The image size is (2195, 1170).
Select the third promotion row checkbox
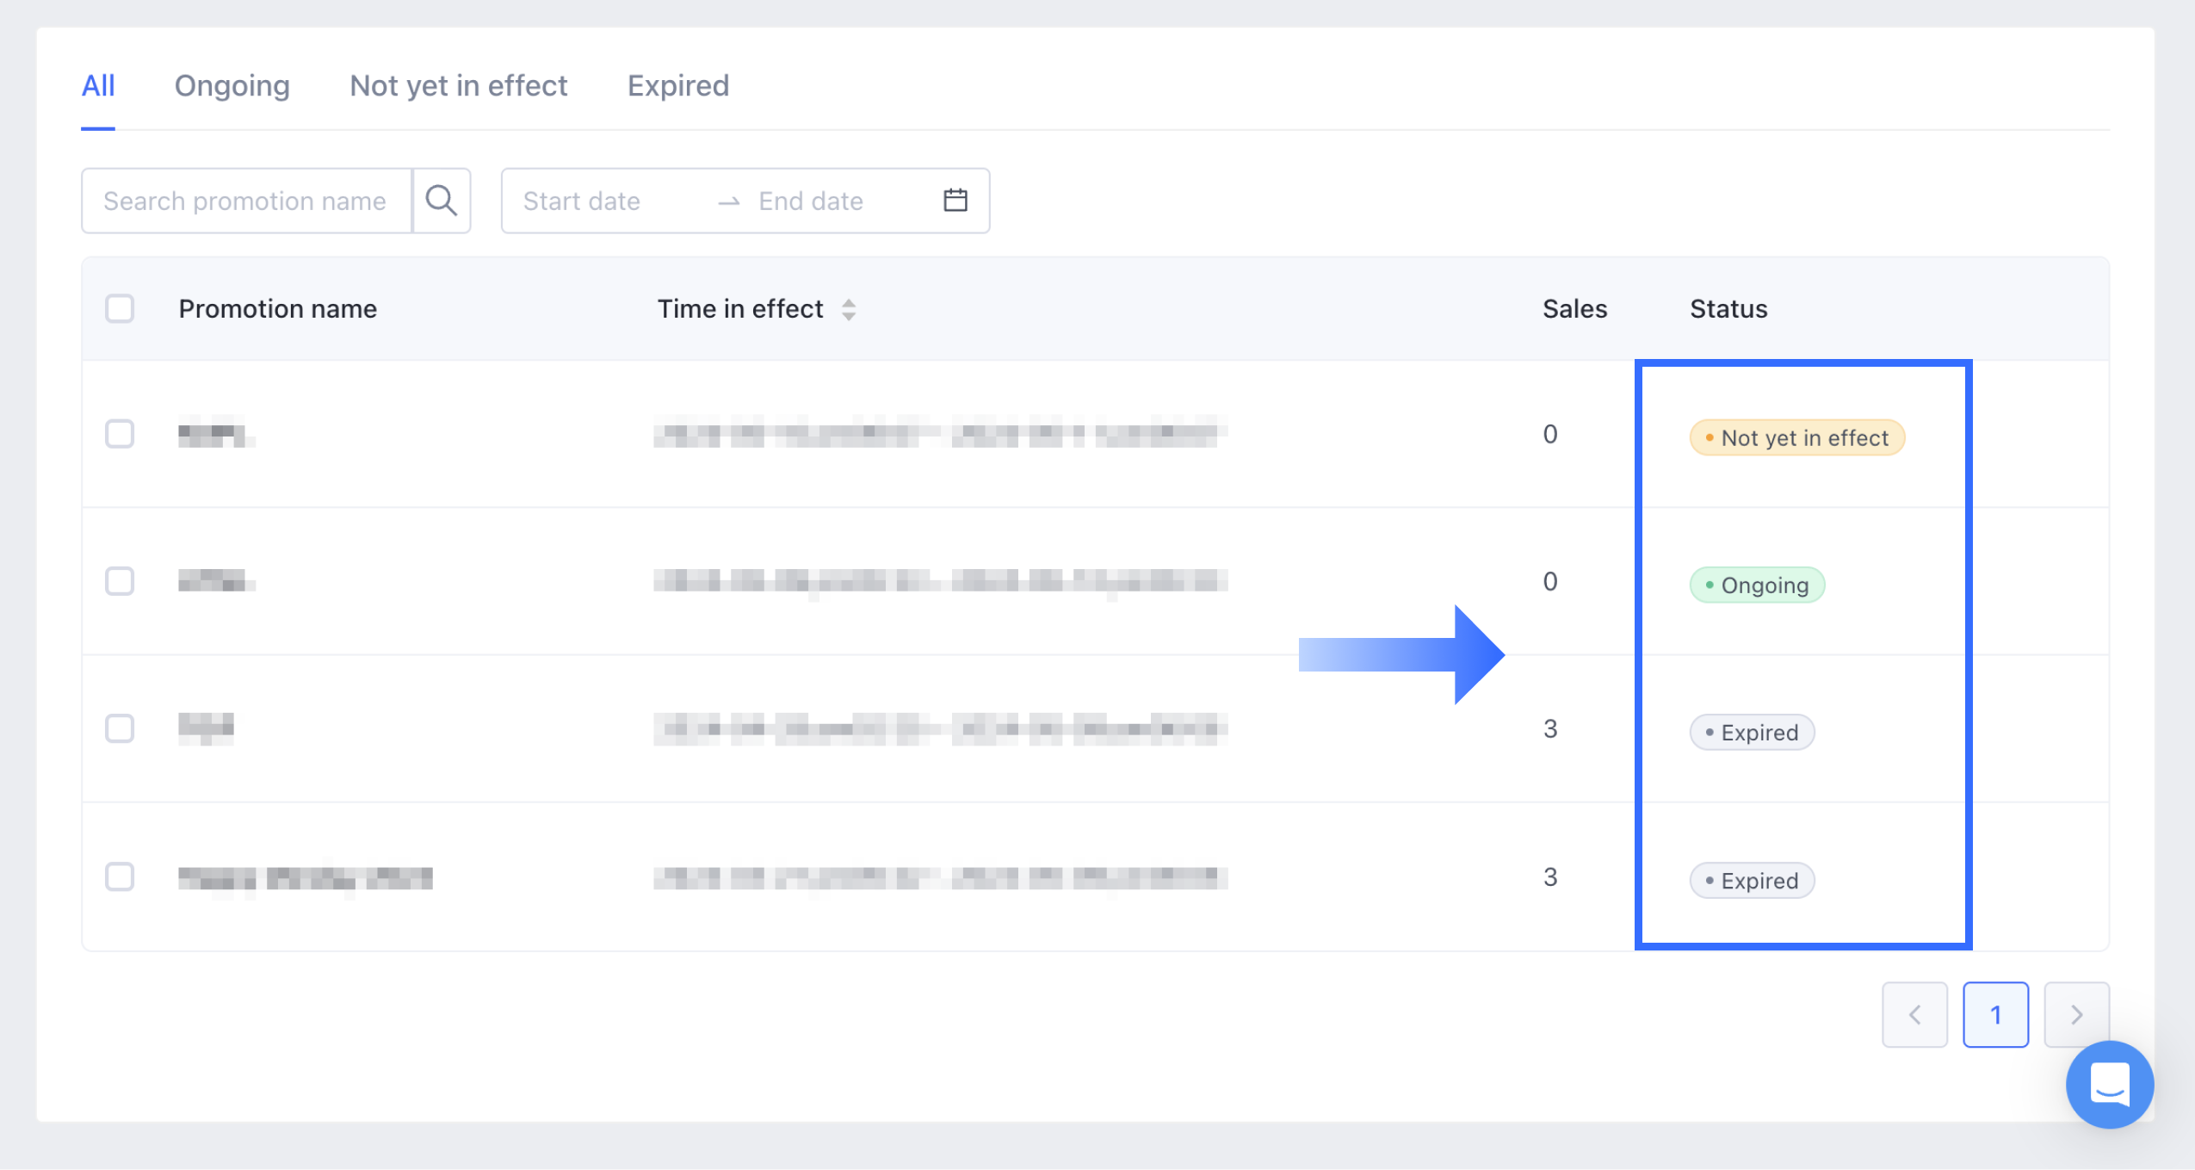pyautogui.click(x=120, y=728)
